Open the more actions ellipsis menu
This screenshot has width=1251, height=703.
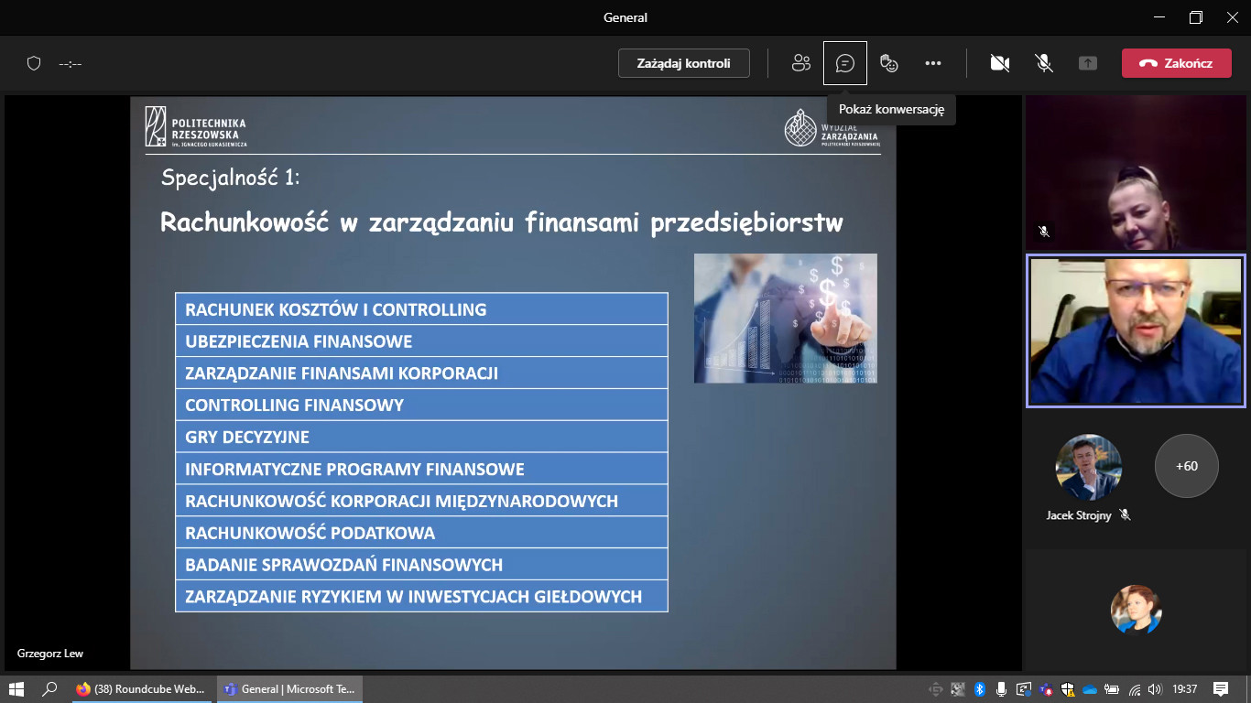point(932,63)
